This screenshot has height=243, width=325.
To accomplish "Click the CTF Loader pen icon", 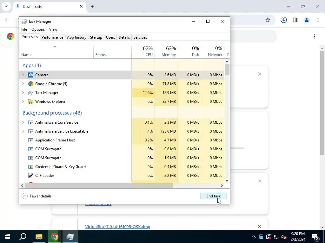I will [x=31, y=175].
